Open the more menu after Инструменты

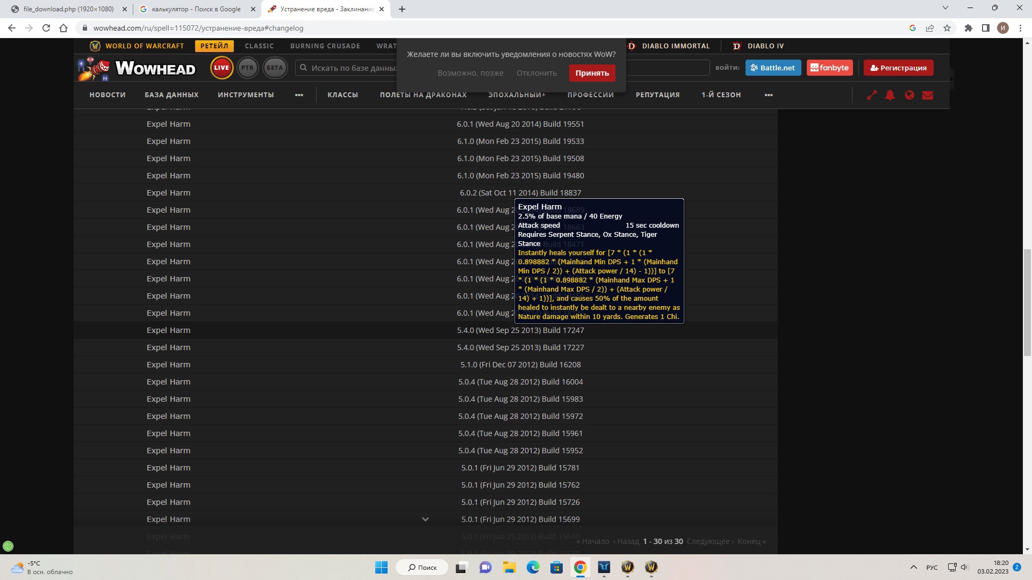coord(299,95)
